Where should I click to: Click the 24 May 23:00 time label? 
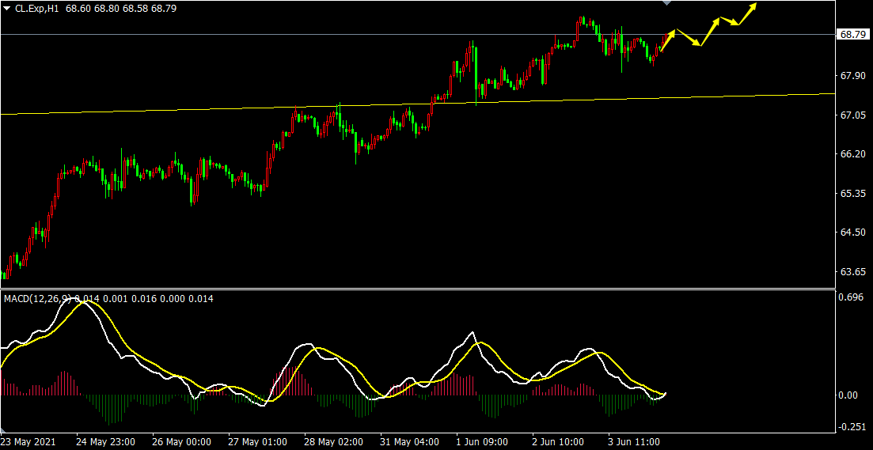pos(105,441)
